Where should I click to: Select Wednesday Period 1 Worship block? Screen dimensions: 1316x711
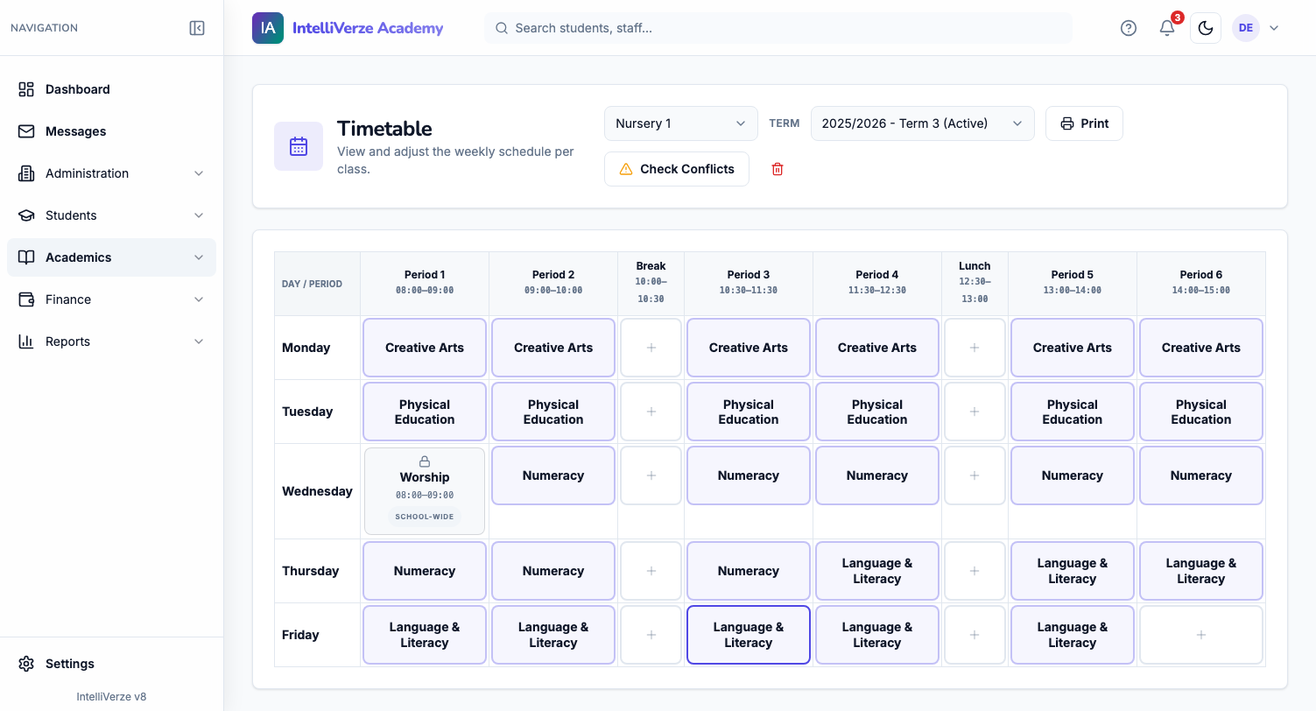(x=425, y=491)
